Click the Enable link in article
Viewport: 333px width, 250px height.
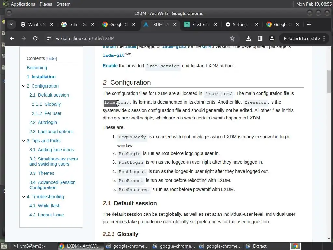[110, 66]
